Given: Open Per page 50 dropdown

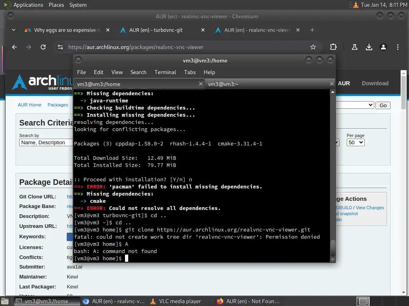Looking at the screenshot, I should pyautogui.click(x=355, y=143).
